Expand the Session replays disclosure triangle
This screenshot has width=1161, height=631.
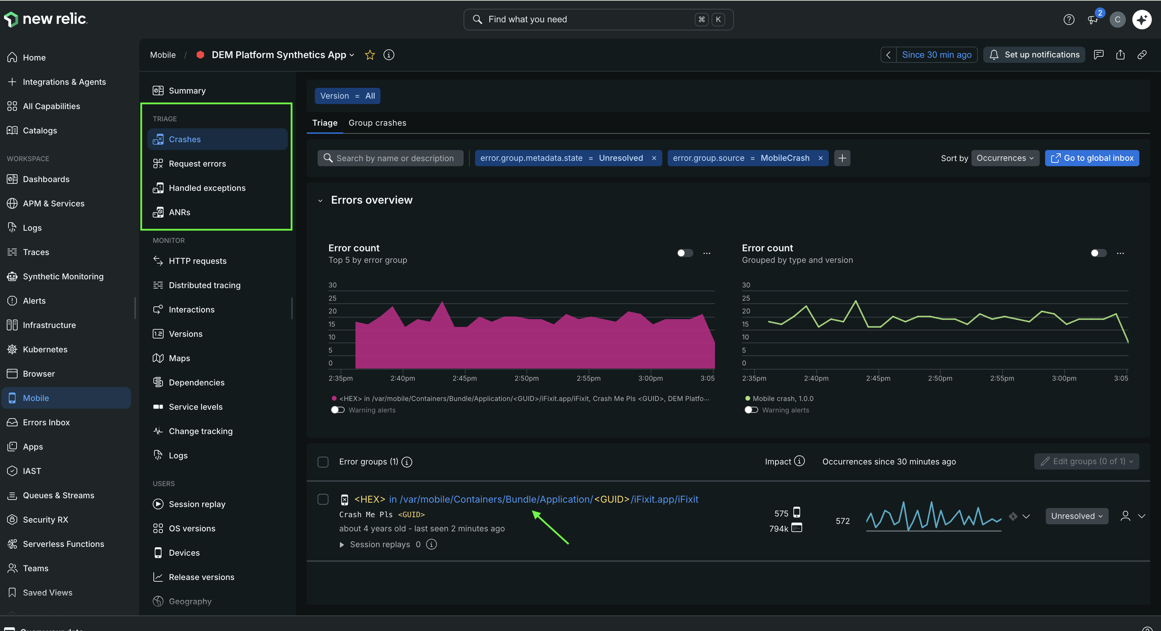342,545
